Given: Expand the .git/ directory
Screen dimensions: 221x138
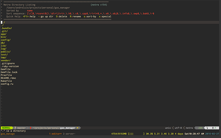Looking at the screenshot, I should [4, 31].
